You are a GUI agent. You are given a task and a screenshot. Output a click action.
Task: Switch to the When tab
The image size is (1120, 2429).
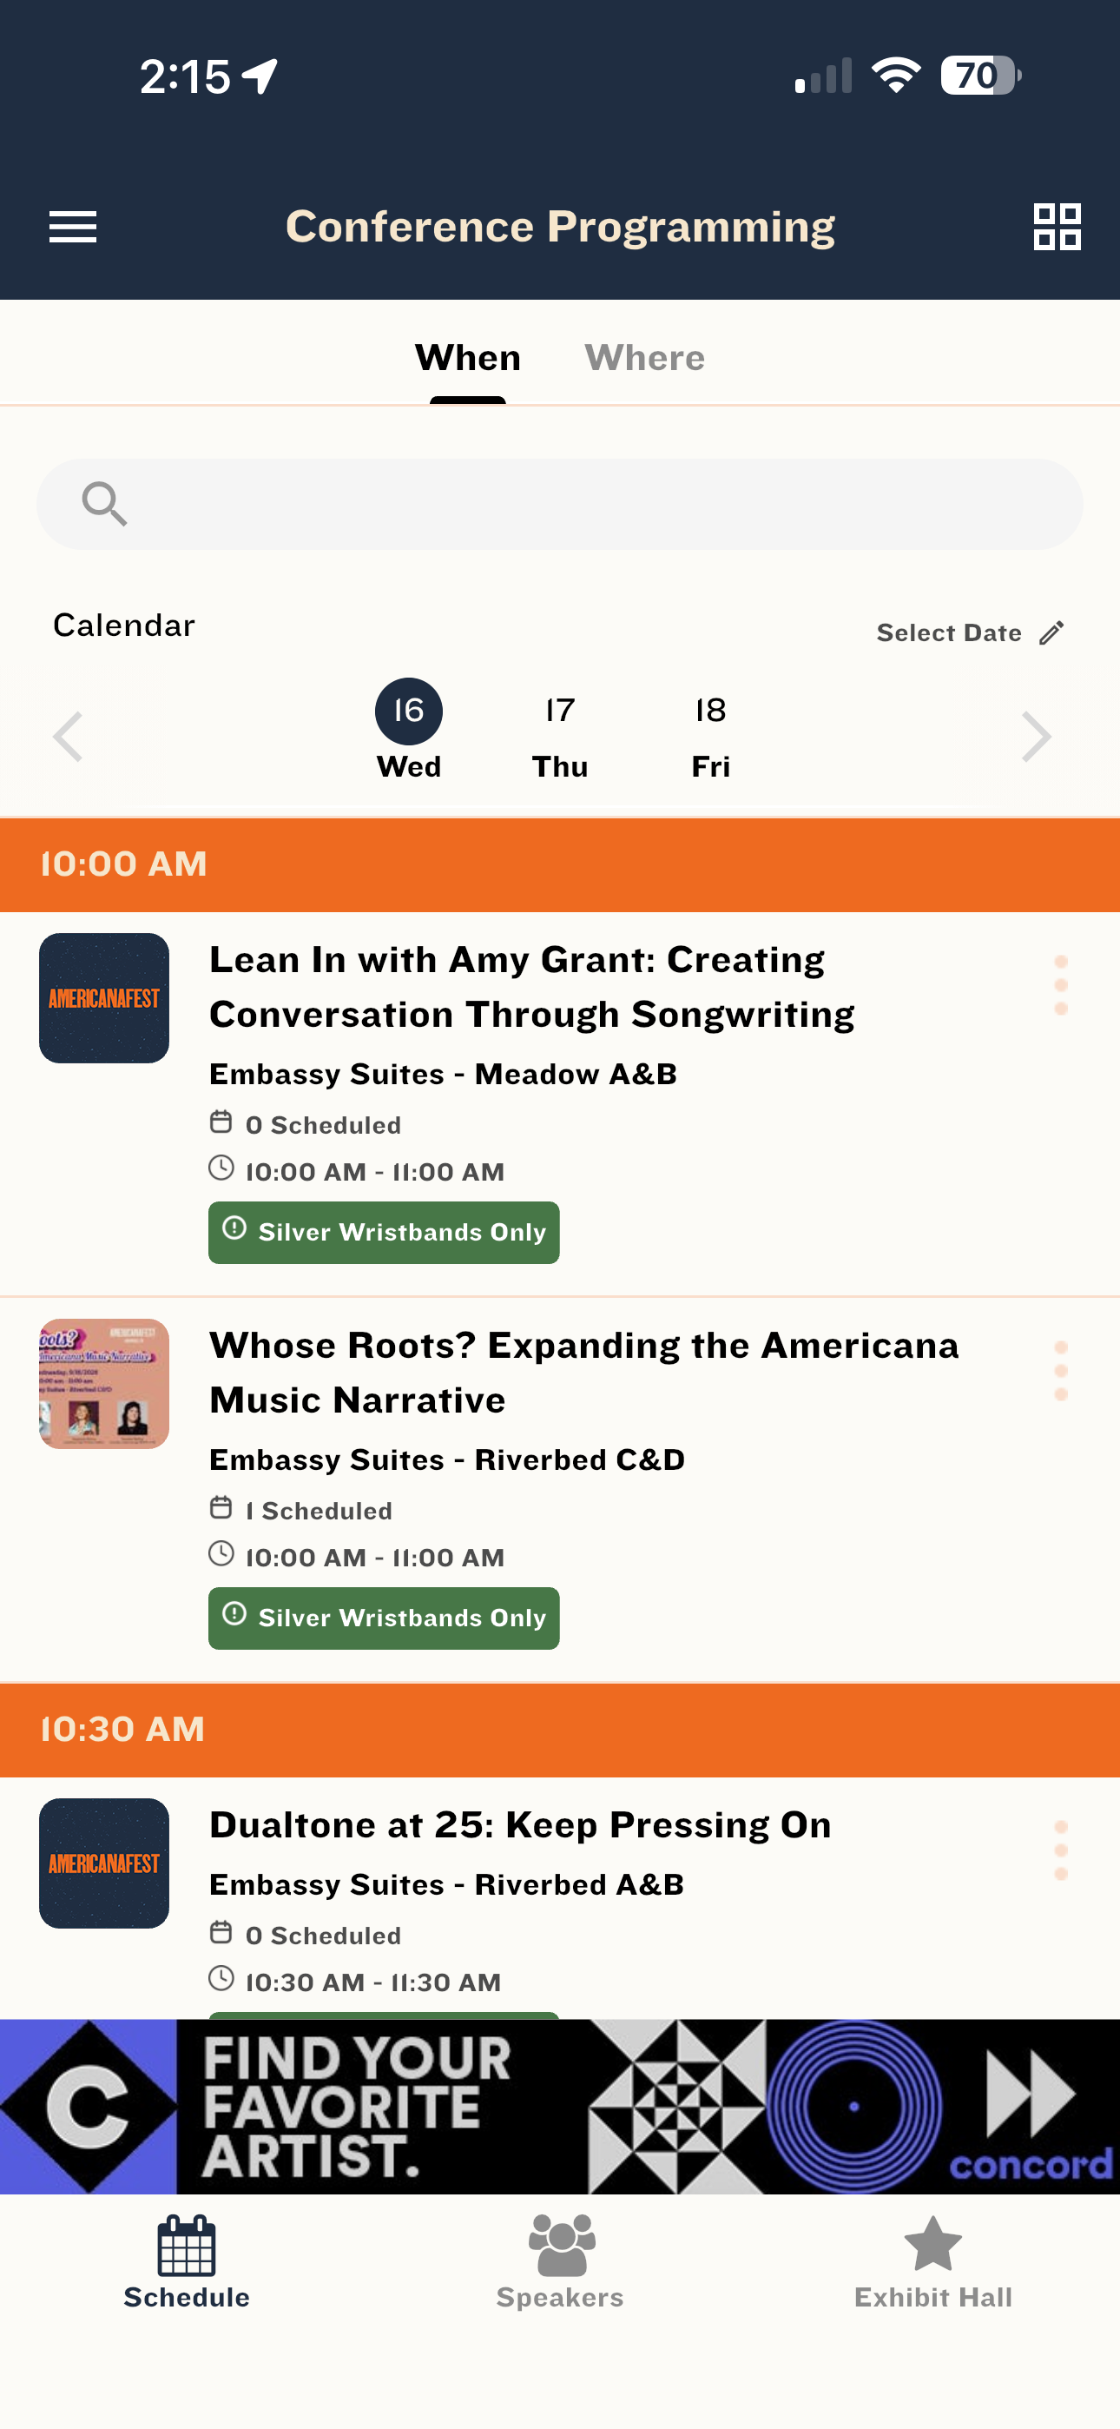point(468,358)
